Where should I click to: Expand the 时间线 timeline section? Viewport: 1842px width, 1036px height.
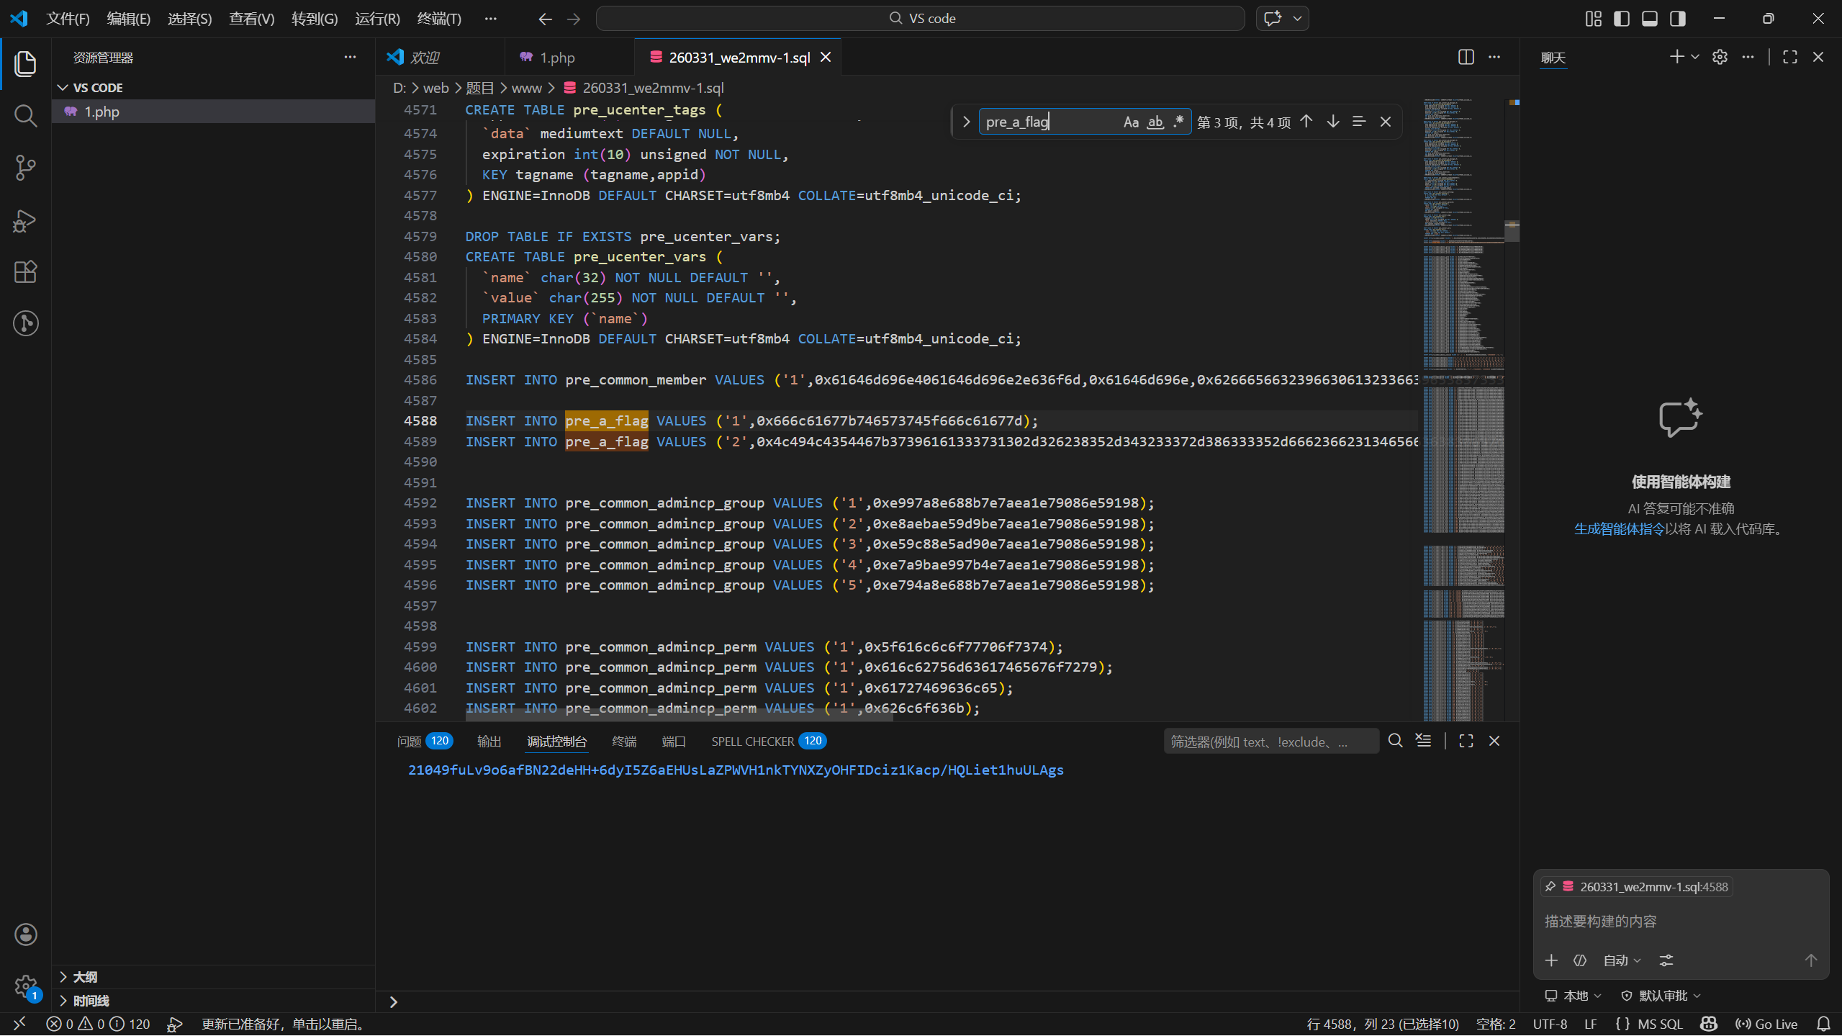point(91,1001)
